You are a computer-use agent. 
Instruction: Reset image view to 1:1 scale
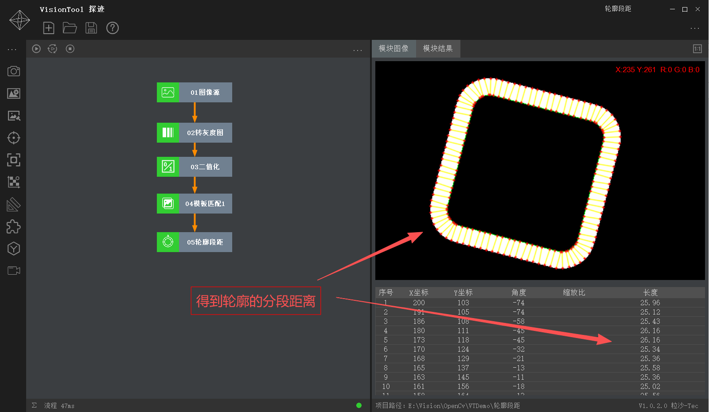(x=697, y=49)
